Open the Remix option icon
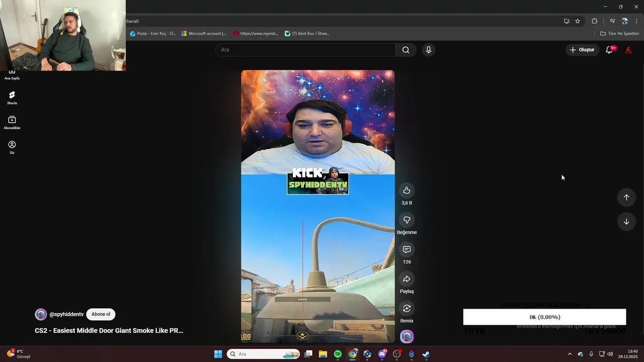 407,308
